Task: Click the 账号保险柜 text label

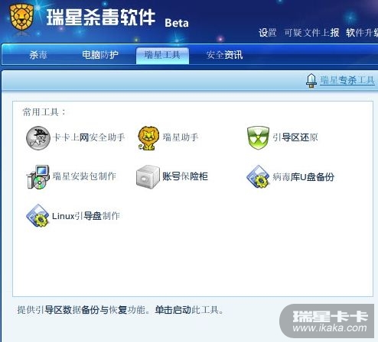Action: [x=185, y=176]
